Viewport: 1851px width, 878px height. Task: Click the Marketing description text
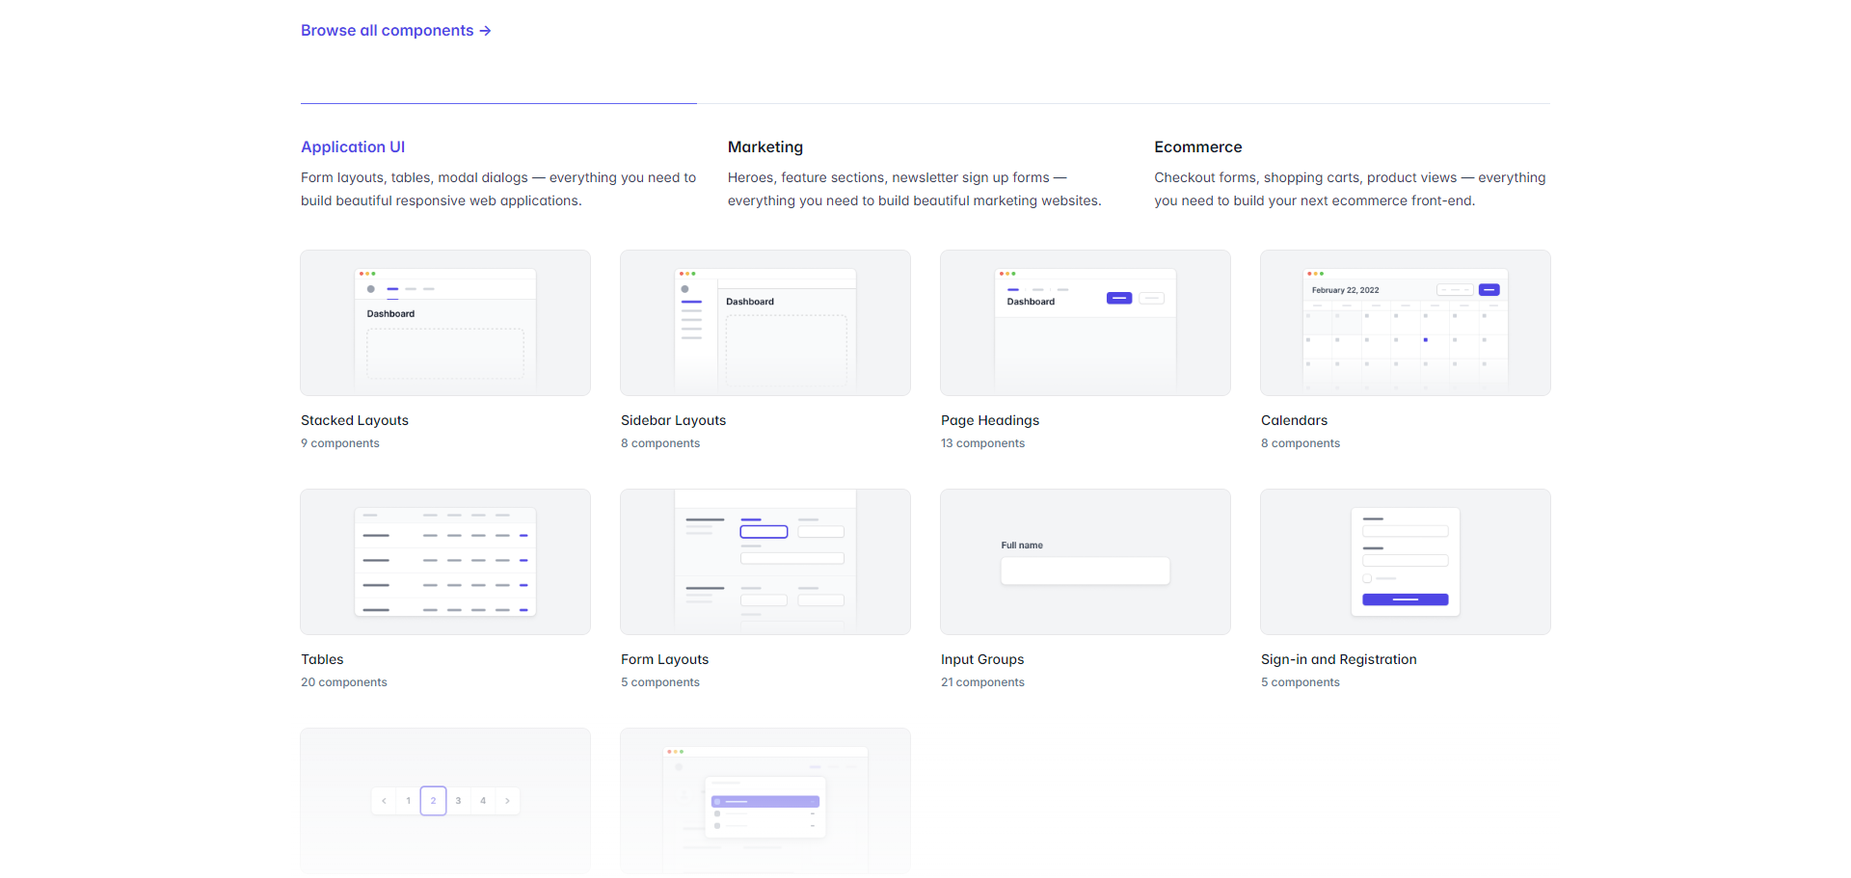915,189
